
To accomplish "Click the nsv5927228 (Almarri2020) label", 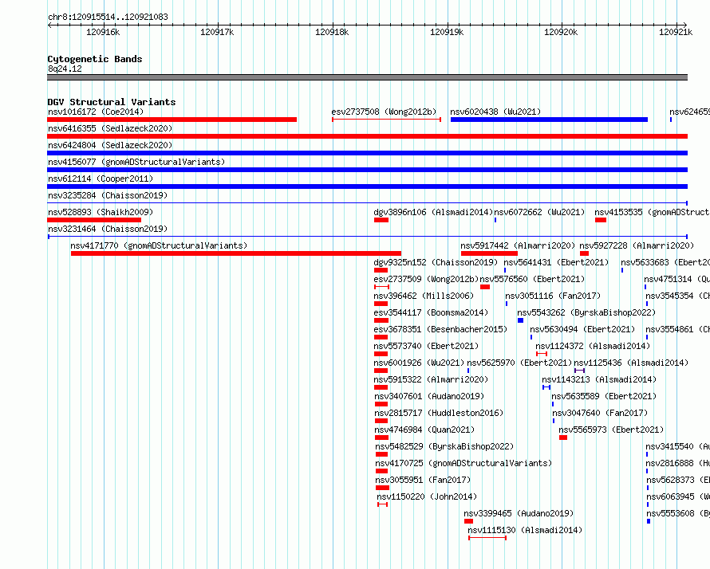I will click(x=637, y=245).
